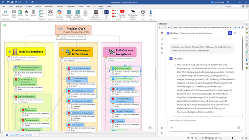Click the chat panel vertical scrollbar
This screenshot has width=249, height=140.
pyautogui.click(x=242, y=54)
